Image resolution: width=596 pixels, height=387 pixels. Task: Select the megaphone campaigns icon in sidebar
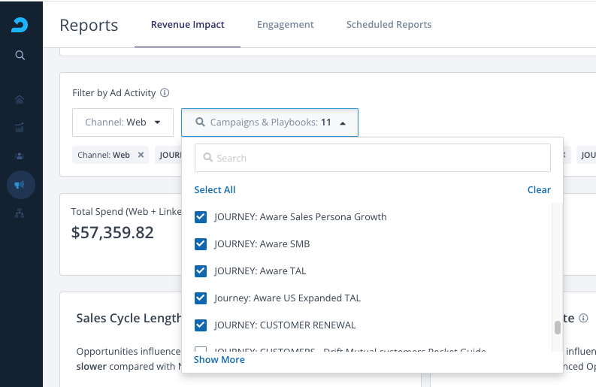tap(20, 184)
